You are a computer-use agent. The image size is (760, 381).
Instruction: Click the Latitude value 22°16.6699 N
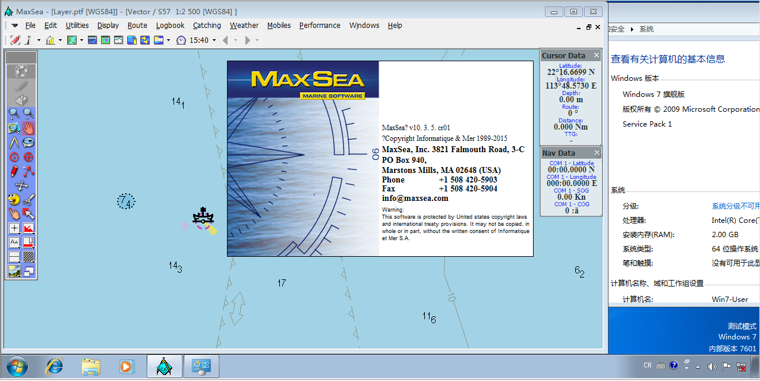[x=570, y=73]
